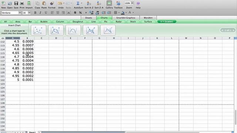Open the Zoom 100% dropdown
Viewport: 237px width, 133px height.
(132, 3)
